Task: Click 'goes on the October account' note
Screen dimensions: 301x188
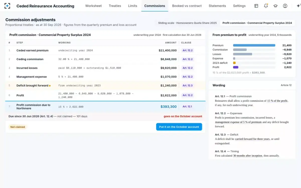Action: coord(183,116)
